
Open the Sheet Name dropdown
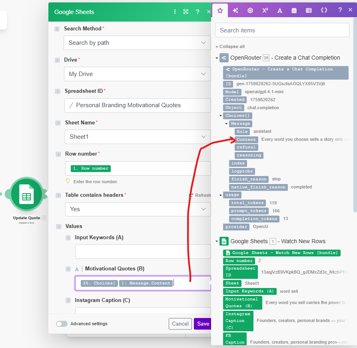[138, 137]
